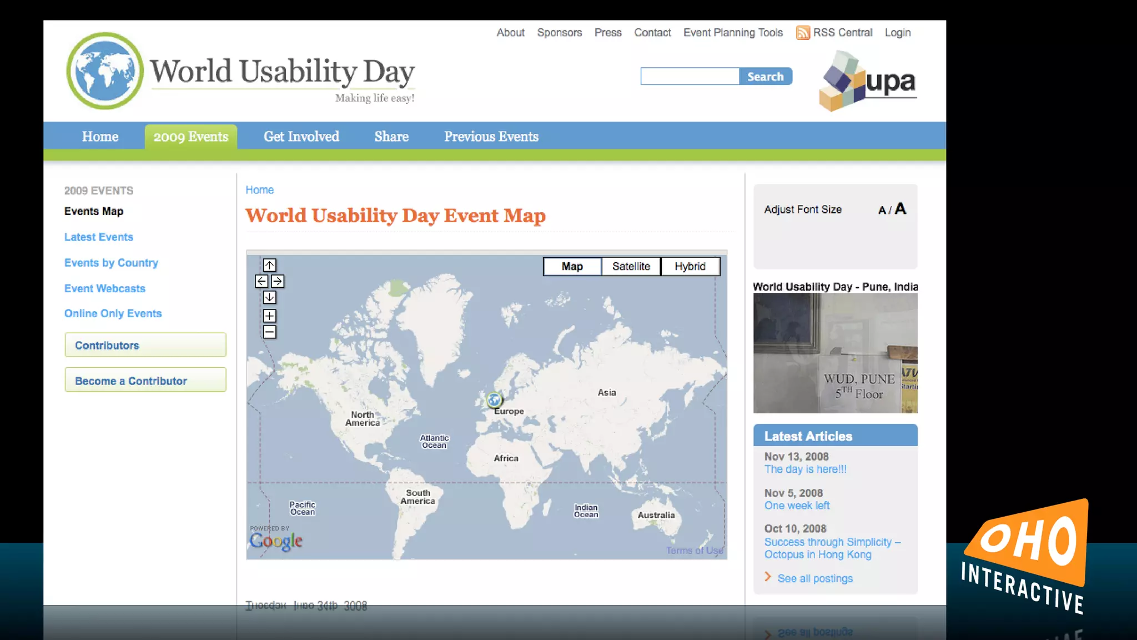Open the Get Involved menu
The image size is (1137, 640).
[301, 137]
